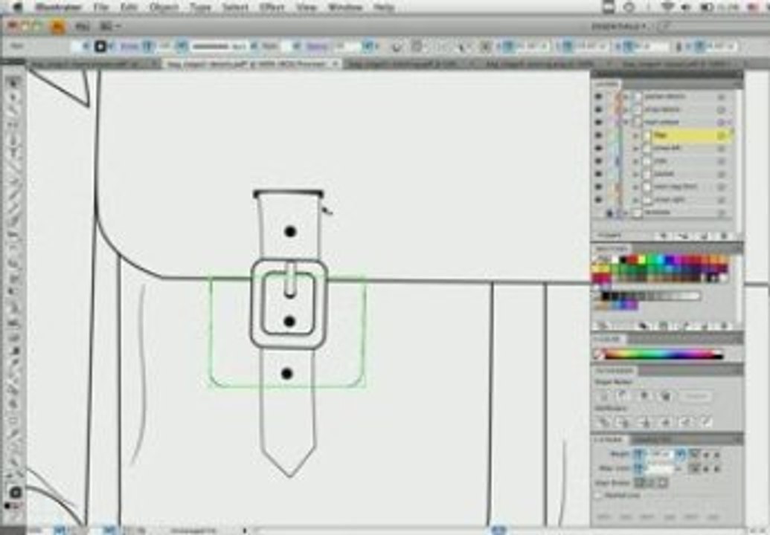Apply Minus Front shape mode in Pathfinder
This screenshot has height=535, width=770.
pos(623,396)
